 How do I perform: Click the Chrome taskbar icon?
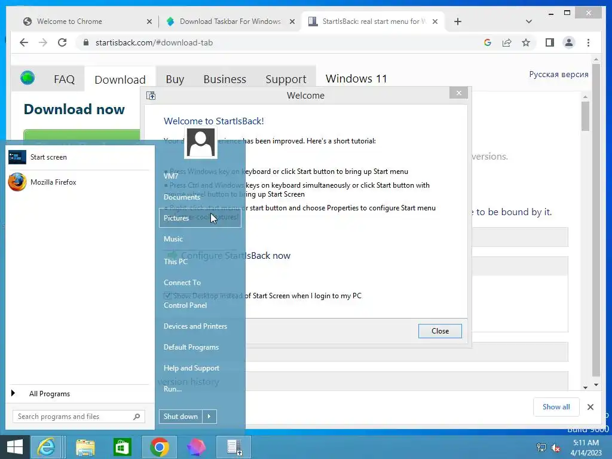(x=159, y=447)
